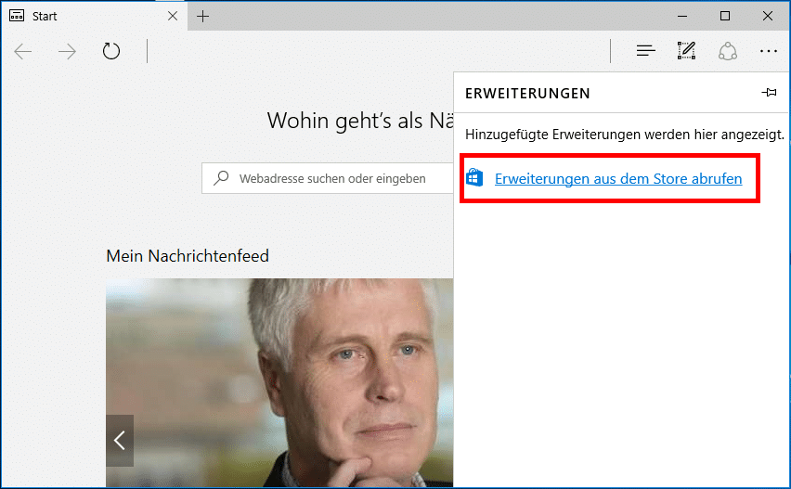This screenshot has width=791, height=489.
Task: Open the Hub (favorites, reading list) icon
Action: click(x=646, y=51)
